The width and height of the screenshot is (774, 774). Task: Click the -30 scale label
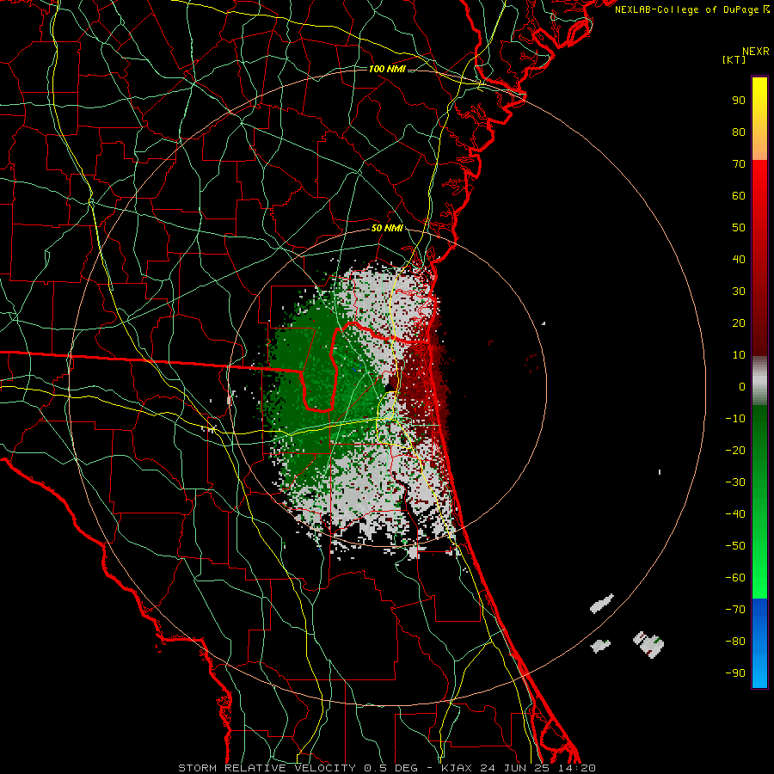(x=735, y=482)
